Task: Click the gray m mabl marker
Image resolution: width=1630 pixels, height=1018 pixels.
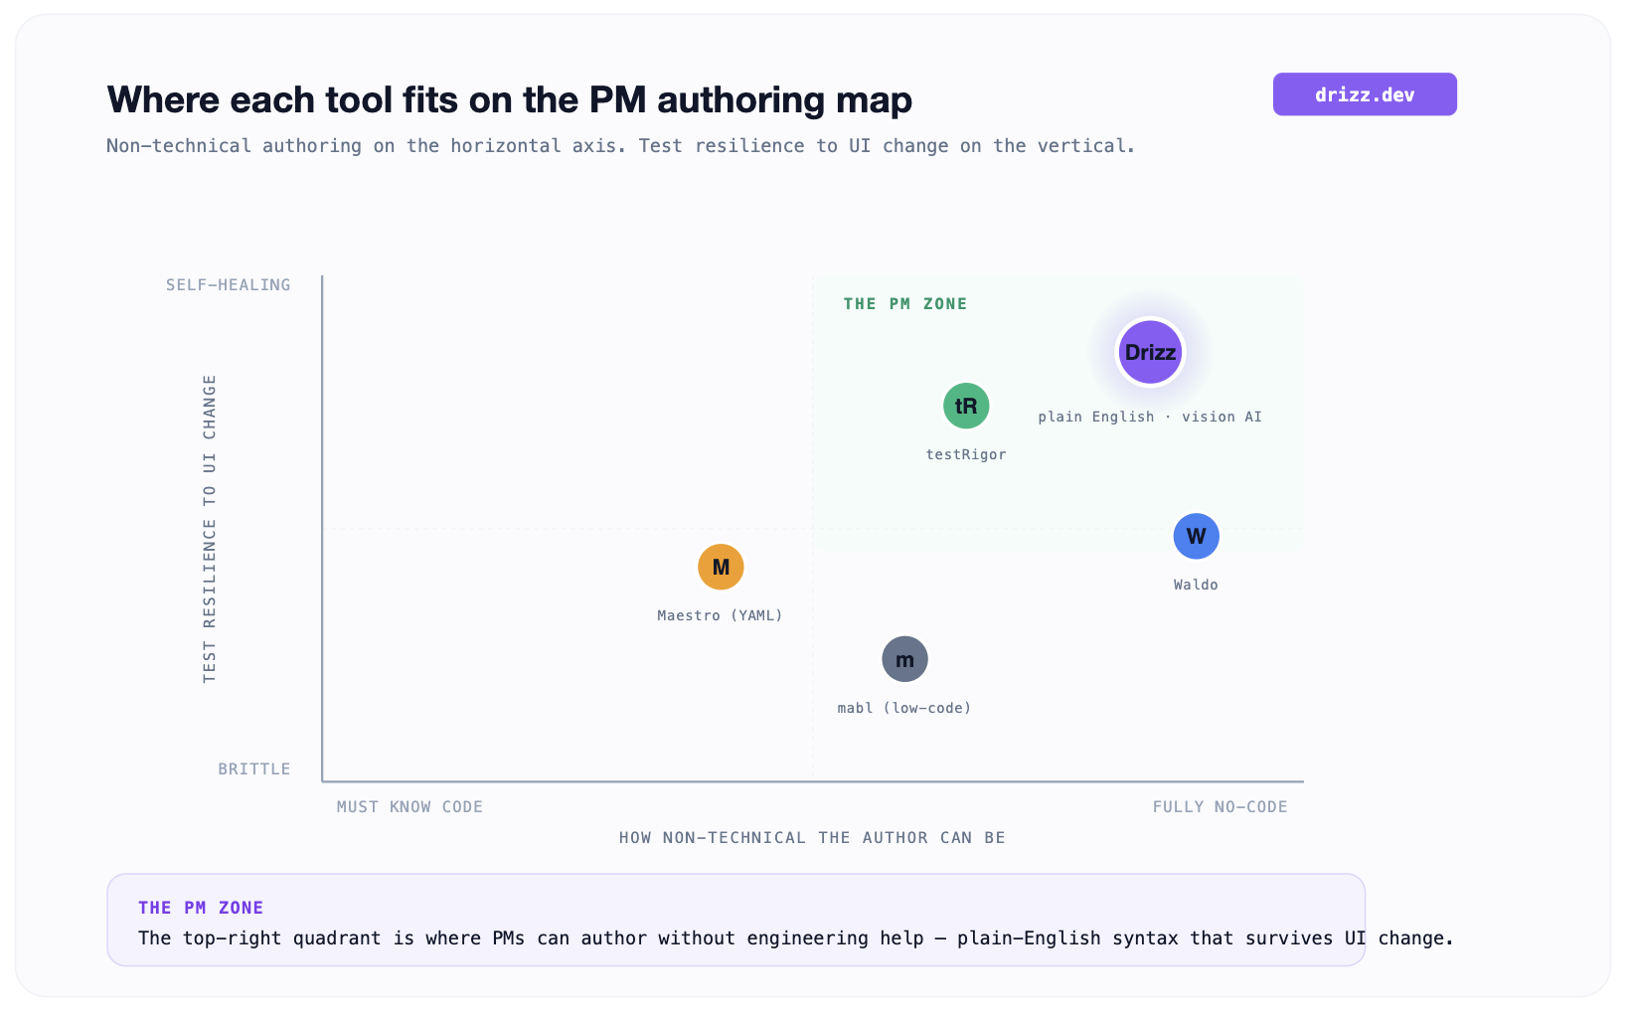Action: pos(904,659)
